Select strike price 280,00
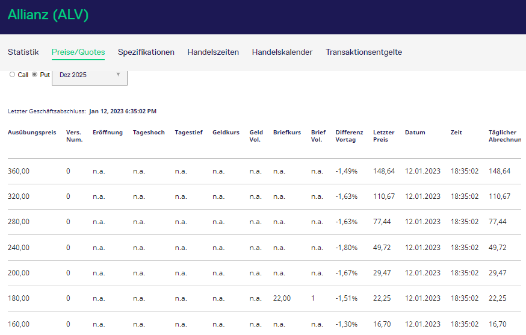The image size is (526, 335). pos(19,222)
